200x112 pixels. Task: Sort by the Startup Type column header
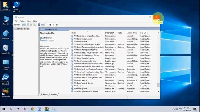coord(133,33)
